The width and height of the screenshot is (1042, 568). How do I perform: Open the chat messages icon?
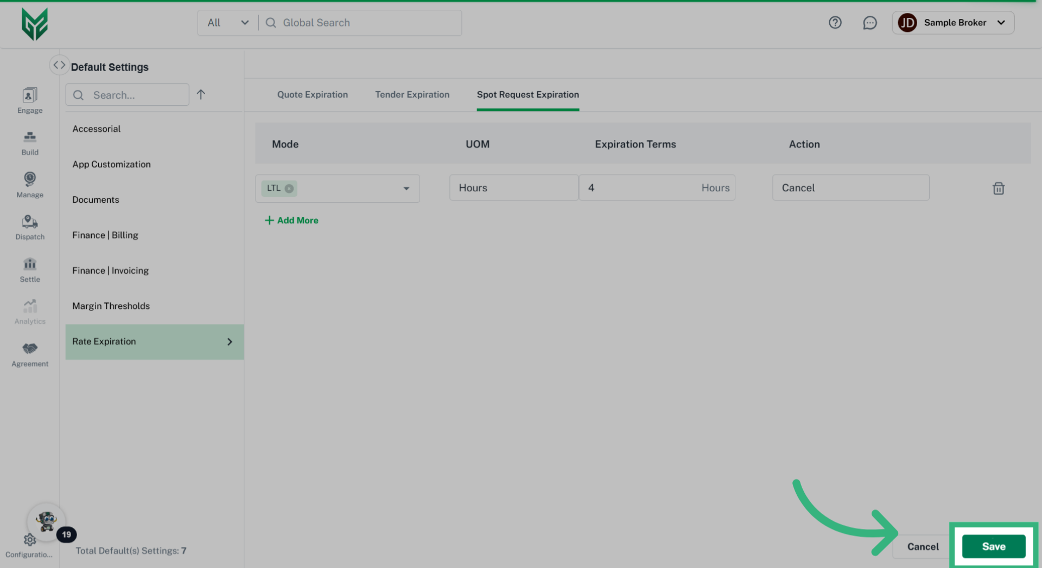(870, 23)
